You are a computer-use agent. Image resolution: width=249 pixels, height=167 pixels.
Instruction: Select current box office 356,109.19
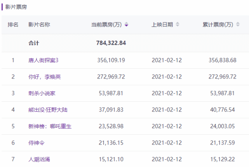pos(111,60)
